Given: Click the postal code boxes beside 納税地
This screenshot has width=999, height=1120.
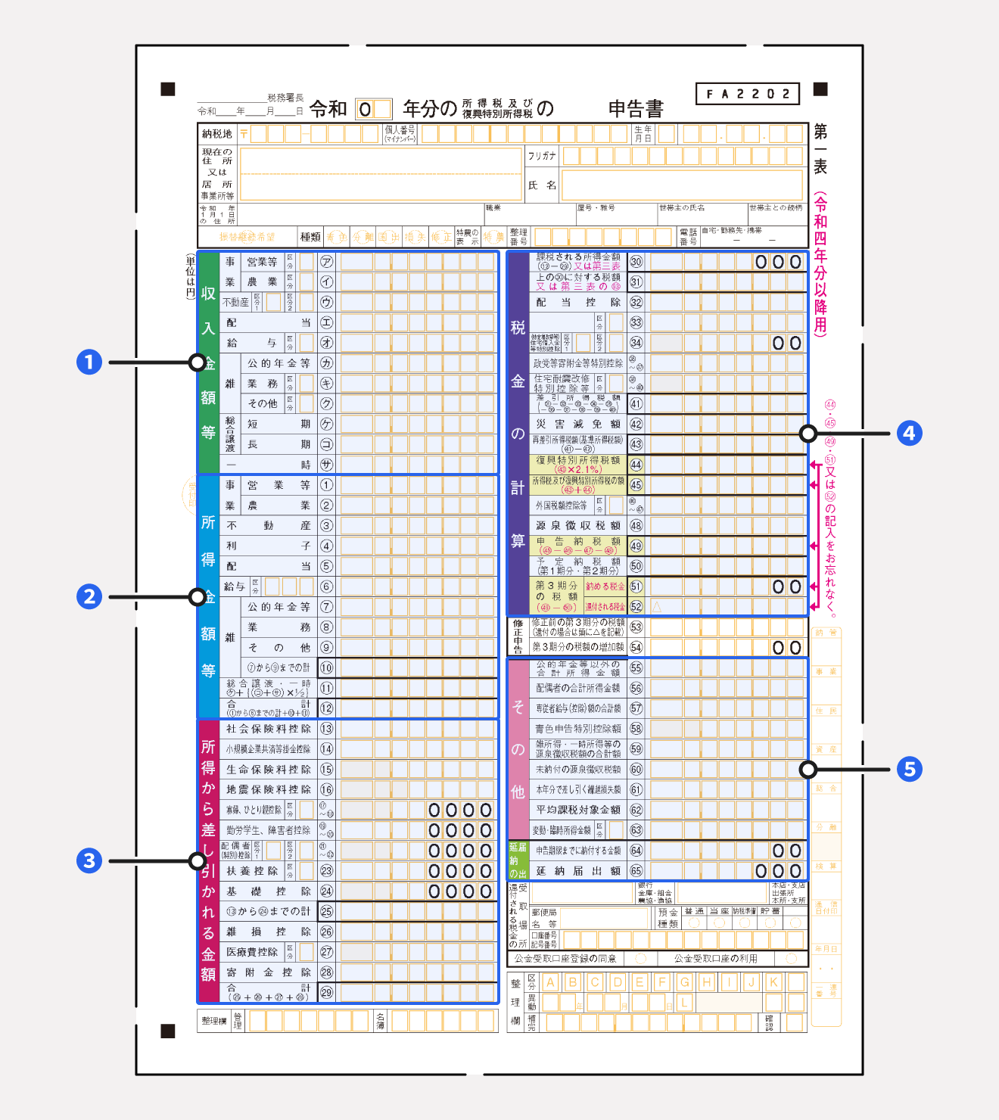Looking at the screenshot, I should [314, 135].
